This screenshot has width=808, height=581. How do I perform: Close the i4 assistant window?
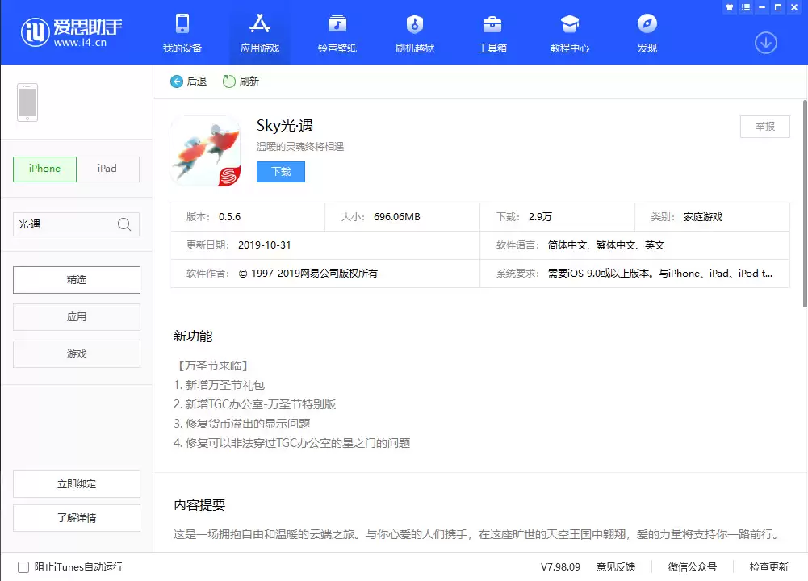[x=794, y=7]
